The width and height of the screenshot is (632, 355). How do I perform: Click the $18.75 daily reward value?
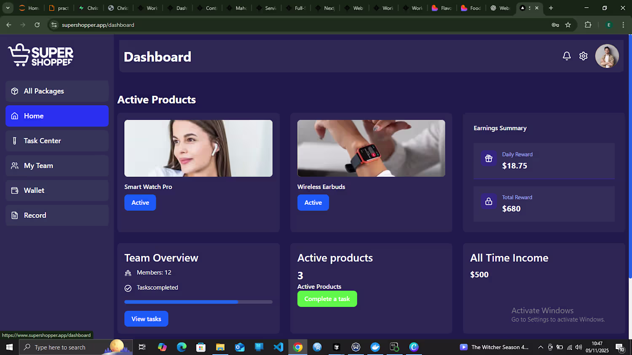point(514,166)
